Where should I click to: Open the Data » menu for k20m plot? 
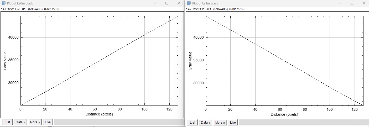pos(20,122)
